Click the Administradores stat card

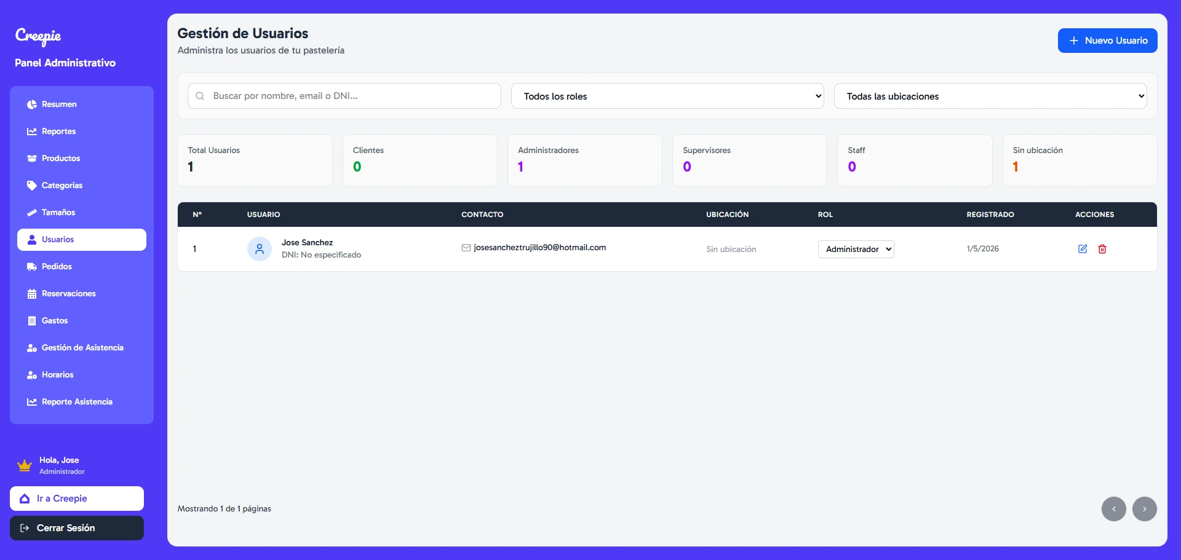click(x=585, y=160)
